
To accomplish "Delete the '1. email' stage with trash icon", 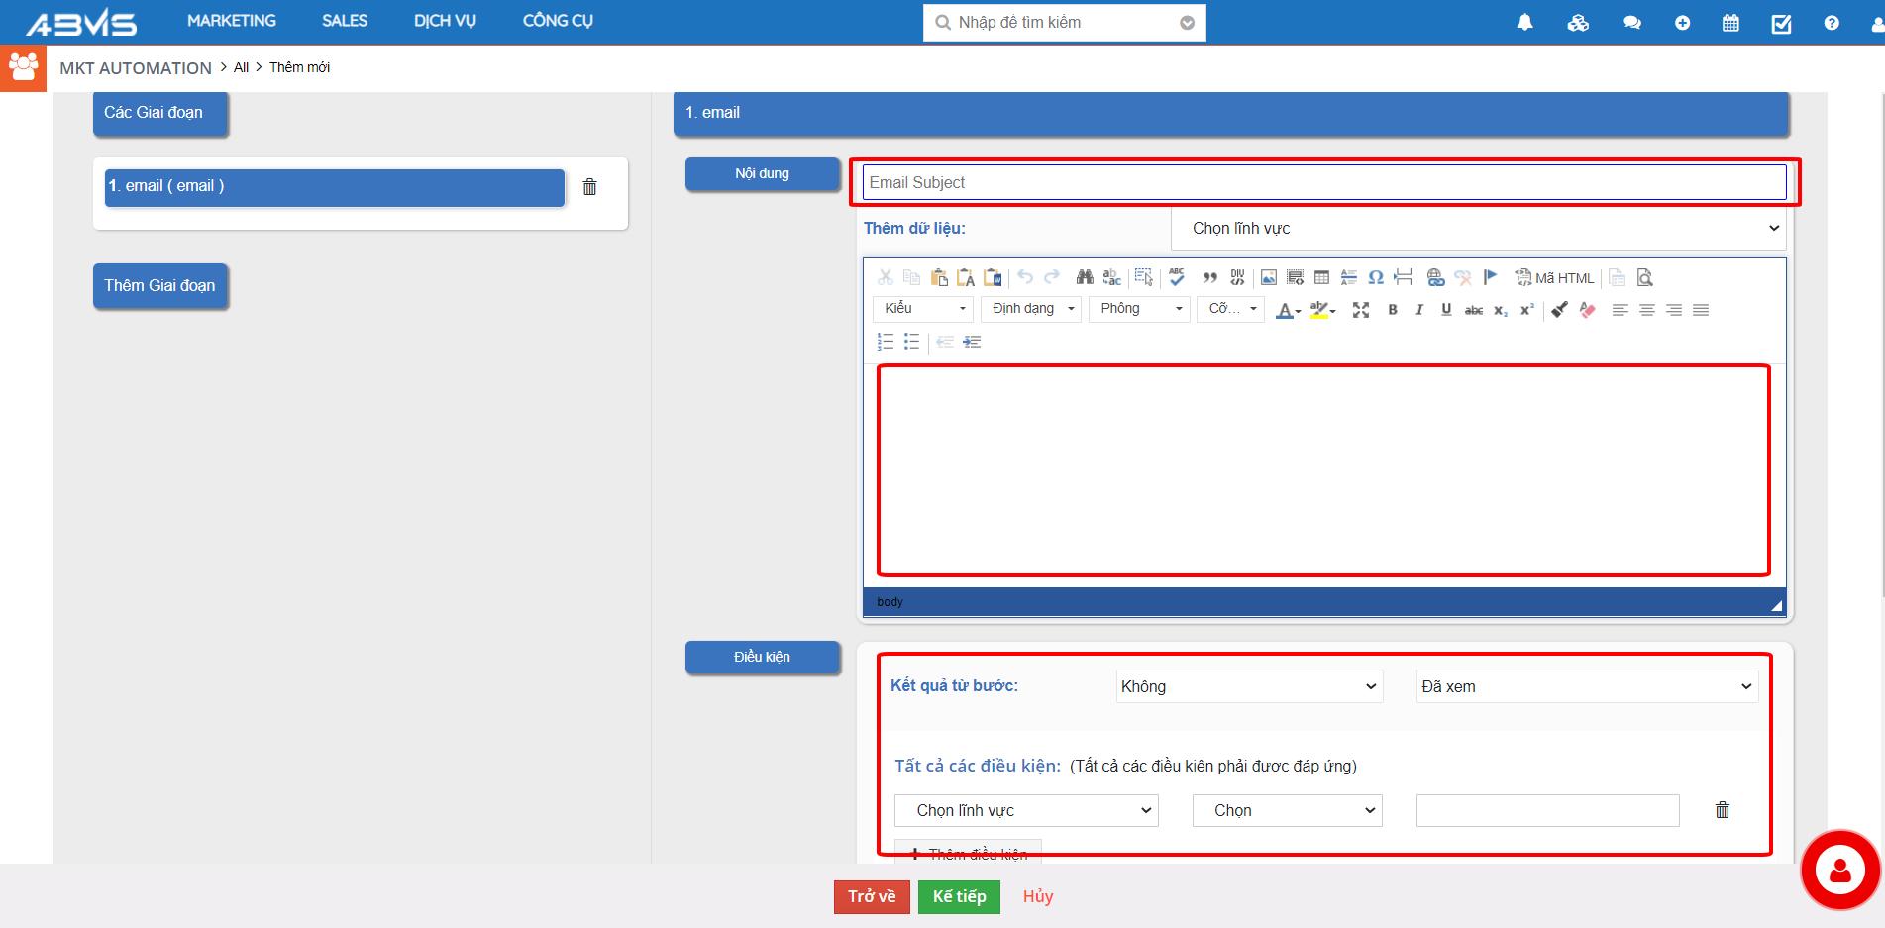I will point(589,187).
